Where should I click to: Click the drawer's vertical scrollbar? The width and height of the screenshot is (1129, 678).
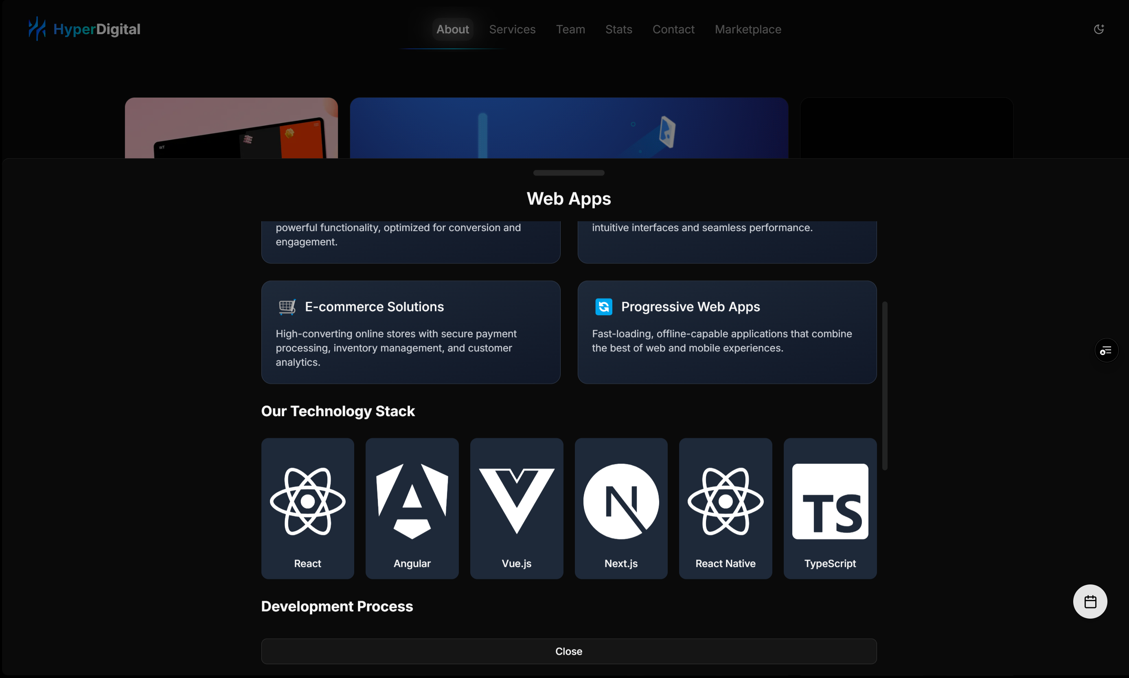884,385
